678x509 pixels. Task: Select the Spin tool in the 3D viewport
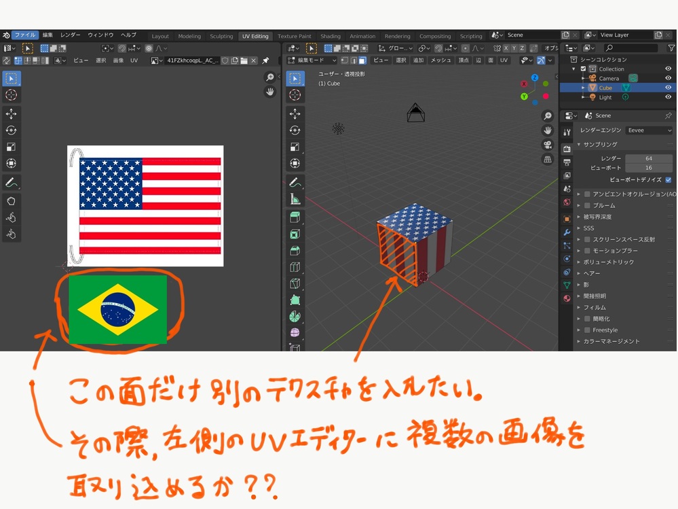tap(295, 317)
